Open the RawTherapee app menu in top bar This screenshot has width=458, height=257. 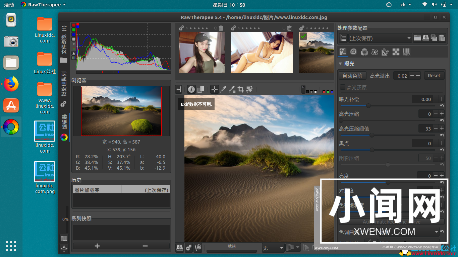[43, 5]
